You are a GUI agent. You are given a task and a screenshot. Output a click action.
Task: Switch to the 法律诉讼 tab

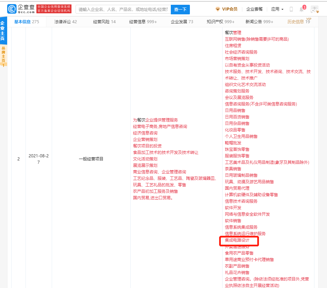(x=66, y=22)
